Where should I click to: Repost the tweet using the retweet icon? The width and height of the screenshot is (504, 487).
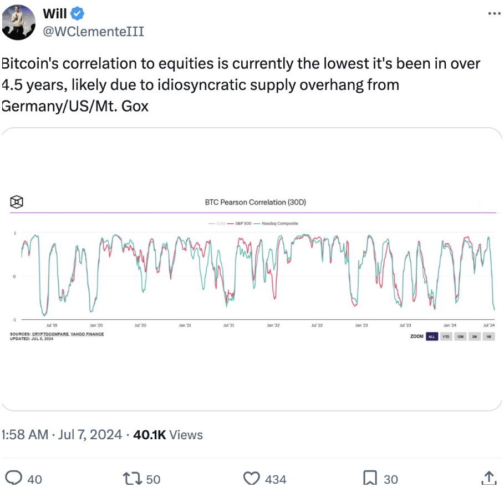click(133, 478)
